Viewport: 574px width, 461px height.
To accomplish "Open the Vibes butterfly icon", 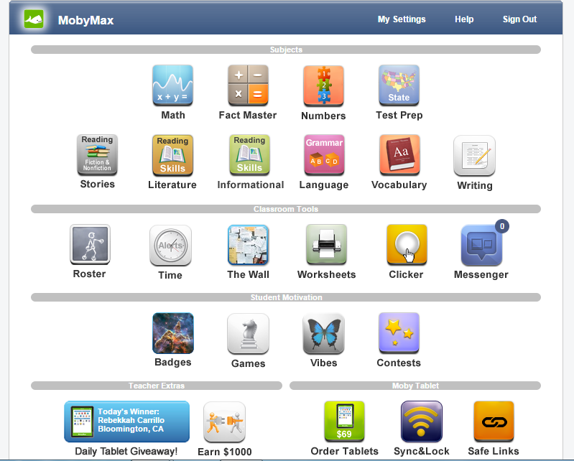I will 323,334.
